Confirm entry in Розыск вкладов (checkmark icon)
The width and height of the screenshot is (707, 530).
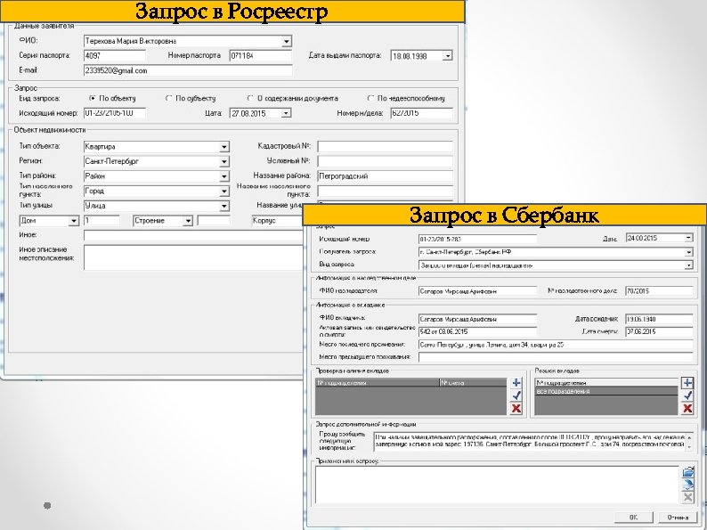[687, 395]
